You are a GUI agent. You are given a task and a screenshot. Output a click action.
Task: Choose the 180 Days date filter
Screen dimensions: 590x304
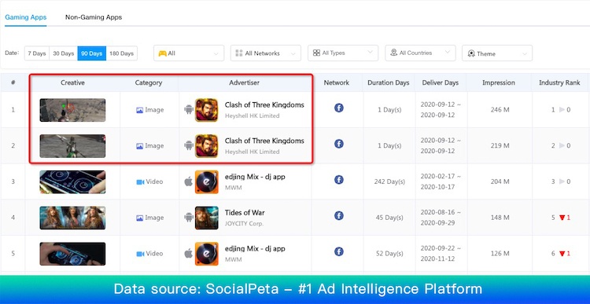tap(121, 53)
